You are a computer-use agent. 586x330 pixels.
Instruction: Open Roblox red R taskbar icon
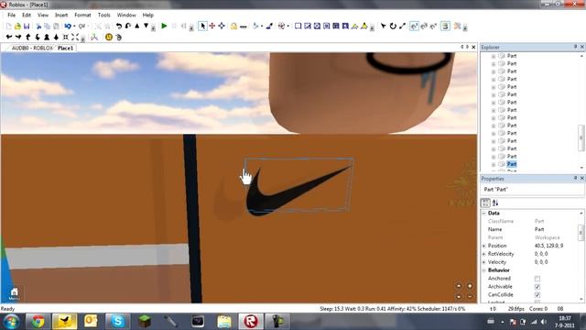tap(251, 322)
